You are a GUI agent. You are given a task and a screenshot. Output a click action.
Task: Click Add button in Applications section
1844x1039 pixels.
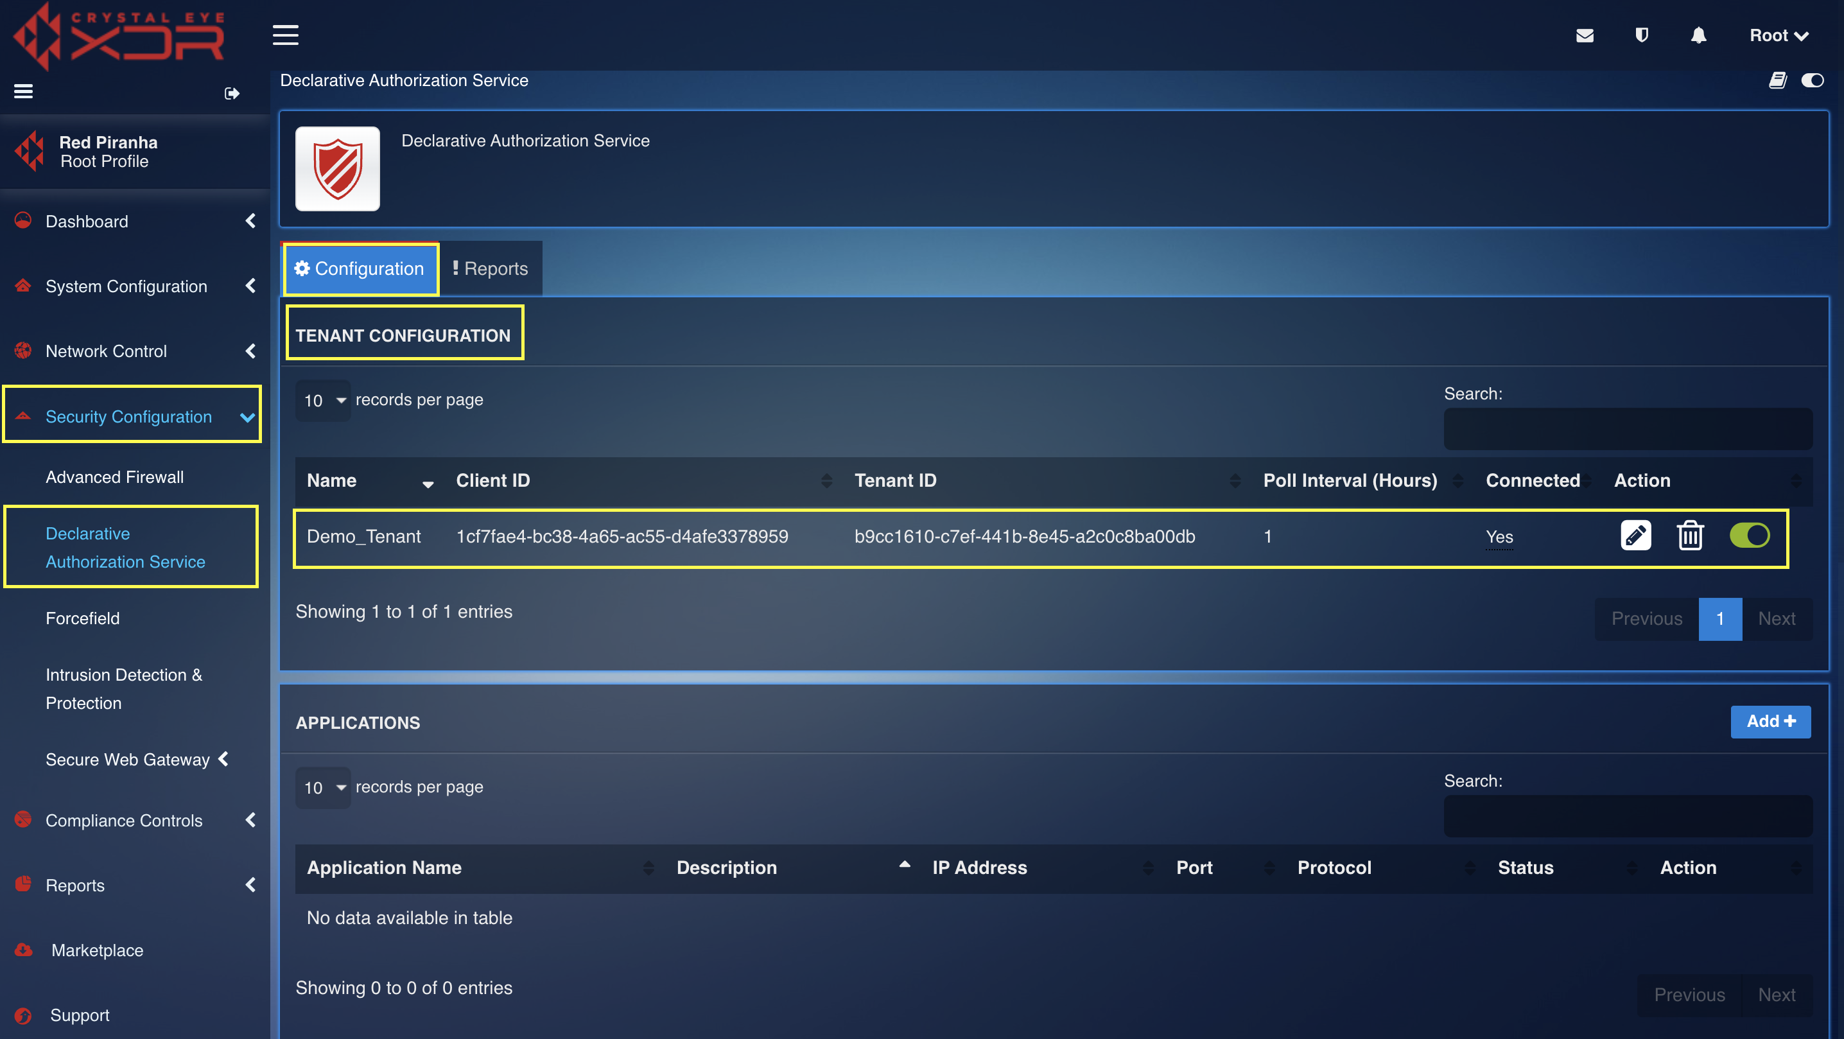coord(1770,721)
